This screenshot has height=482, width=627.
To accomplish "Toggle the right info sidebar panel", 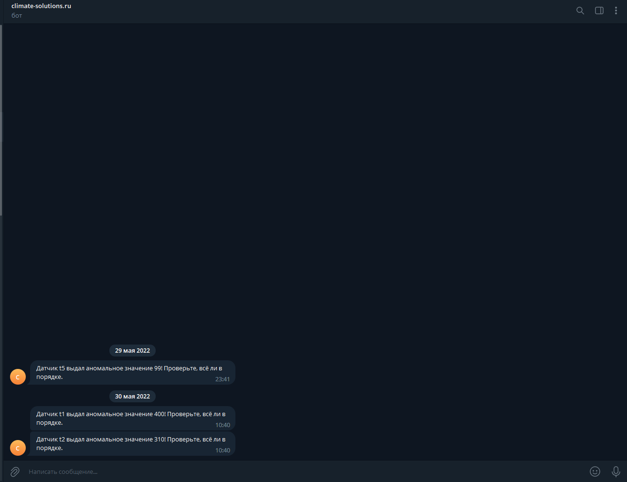I will (x=599, y=10).
